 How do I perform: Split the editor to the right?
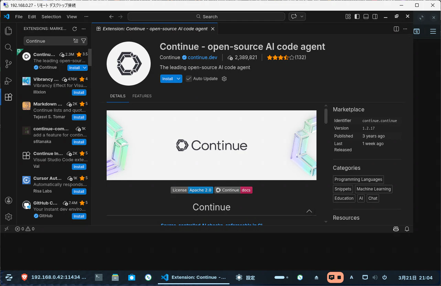click(396, 29)
